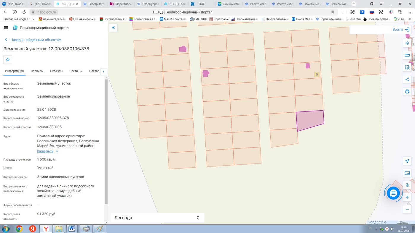Show more tabs with right arrow

(103, 71)
